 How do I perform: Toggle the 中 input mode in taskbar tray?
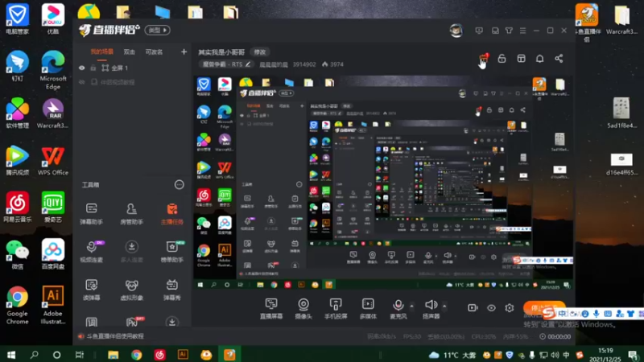(x=567, y=355)
